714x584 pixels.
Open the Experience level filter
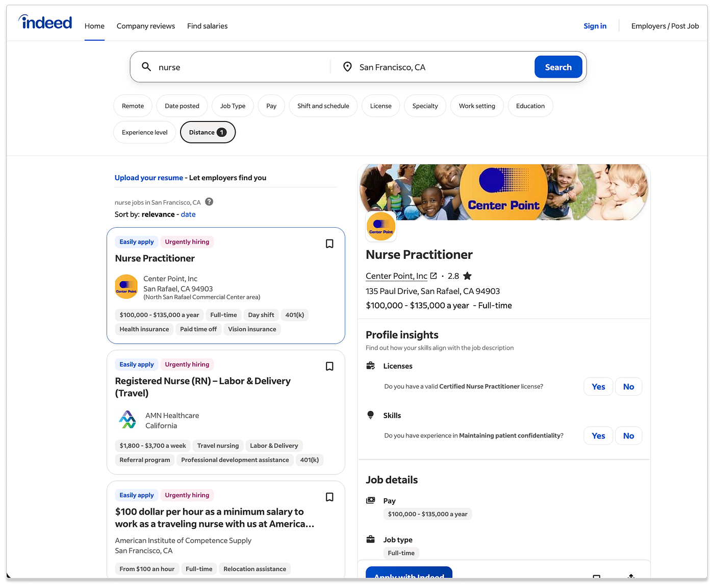[145, 132]
